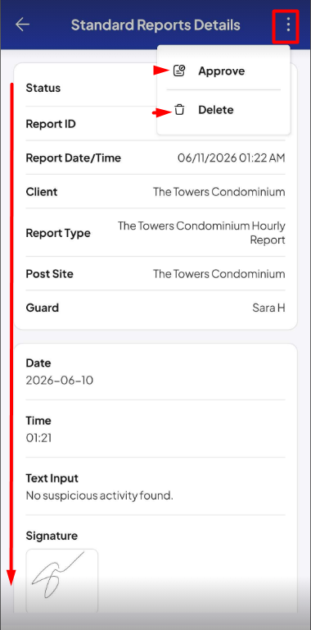Screen dimensions: 311x630
Task: Tap the back arrow icon
Action: pyautogui.click(x=22, y=25)
